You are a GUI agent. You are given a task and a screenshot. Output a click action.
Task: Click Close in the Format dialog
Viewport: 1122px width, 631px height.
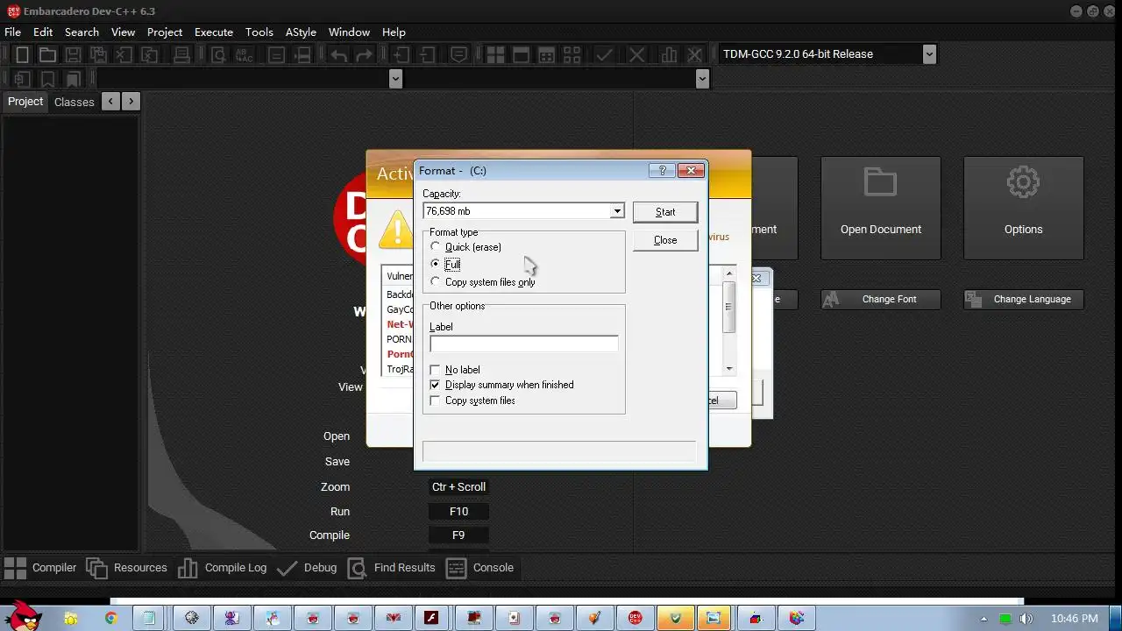(665, 240)
